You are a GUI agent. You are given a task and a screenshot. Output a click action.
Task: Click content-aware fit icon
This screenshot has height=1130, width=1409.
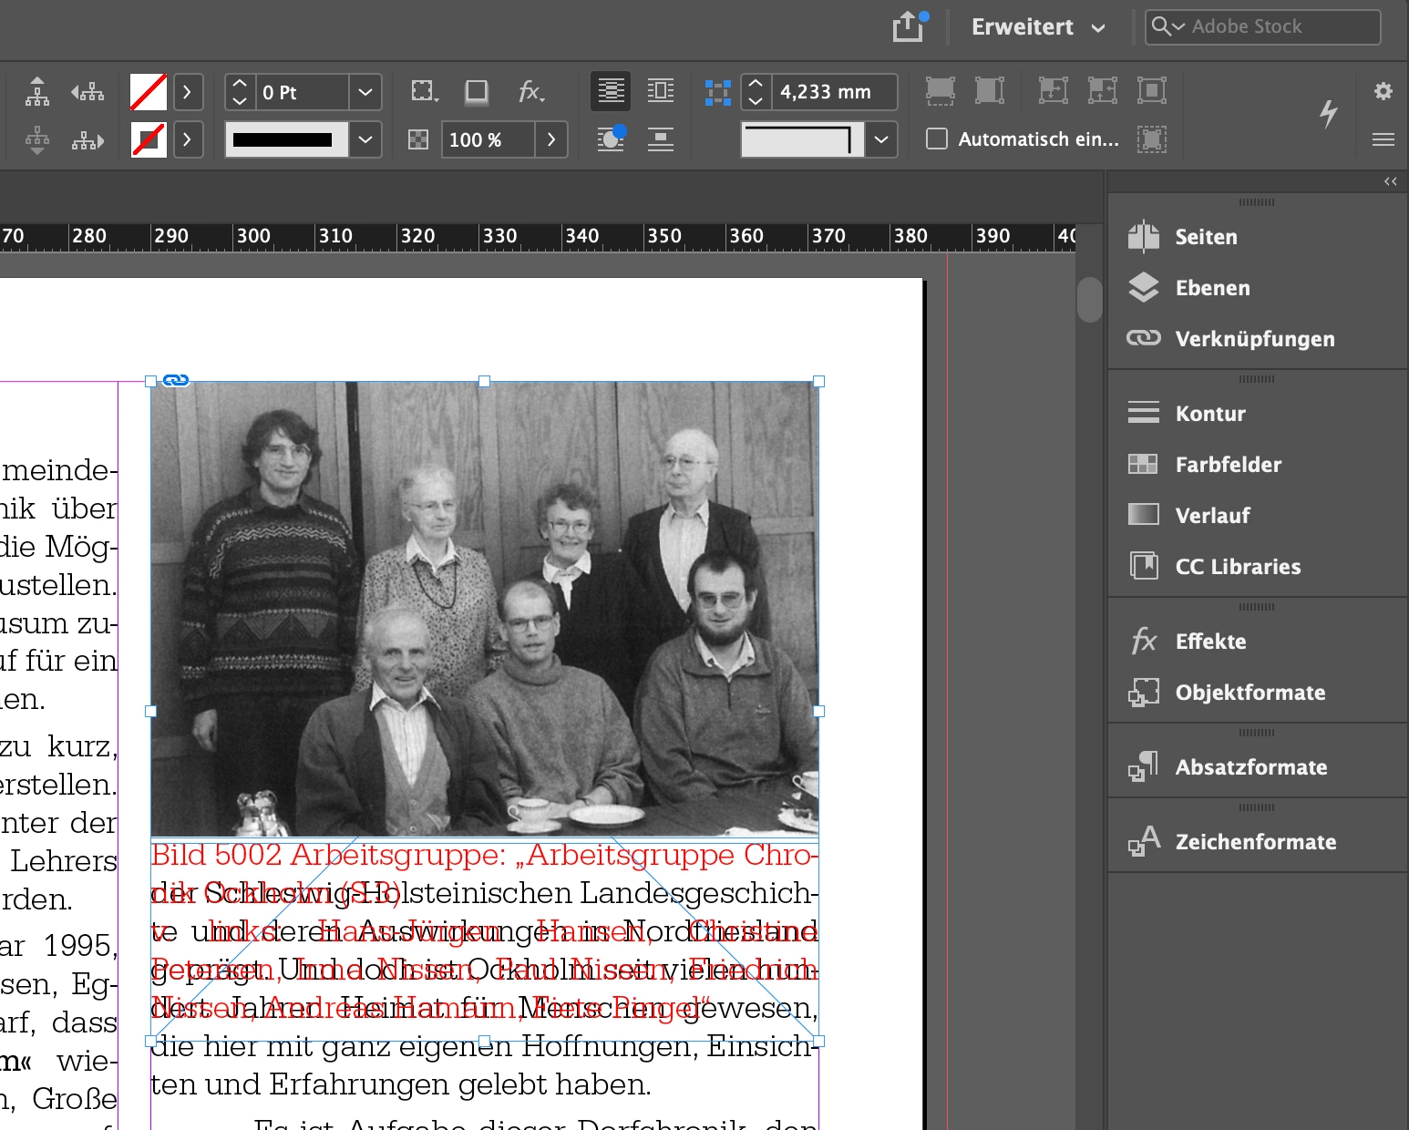1152,139
